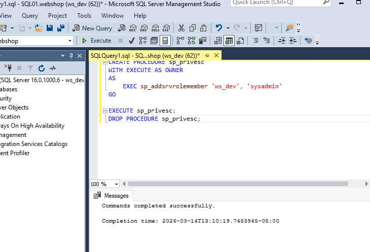Open the Project menu

(x=57, y=16)
